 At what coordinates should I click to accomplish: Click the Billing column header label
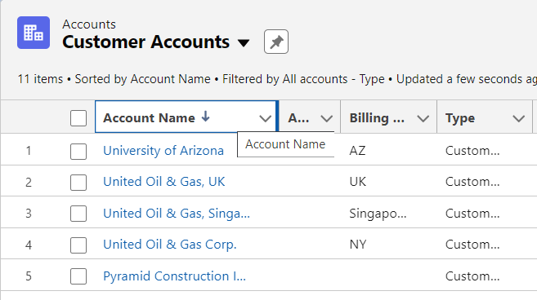[377, 118]
